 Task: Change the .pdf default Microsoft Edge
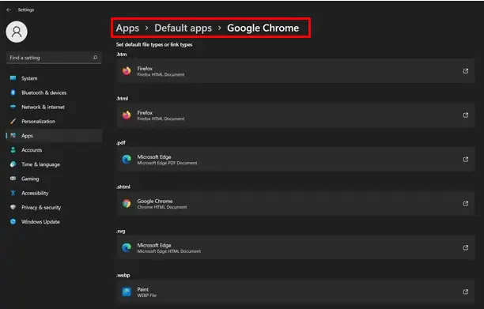tap(296, 160)
